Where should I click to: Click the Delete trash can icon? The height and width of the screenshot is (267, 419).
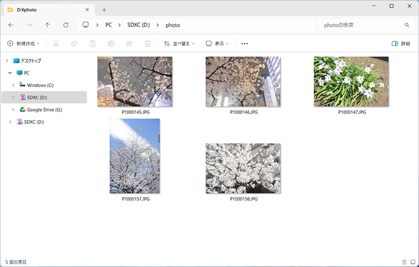click(147, 44)
